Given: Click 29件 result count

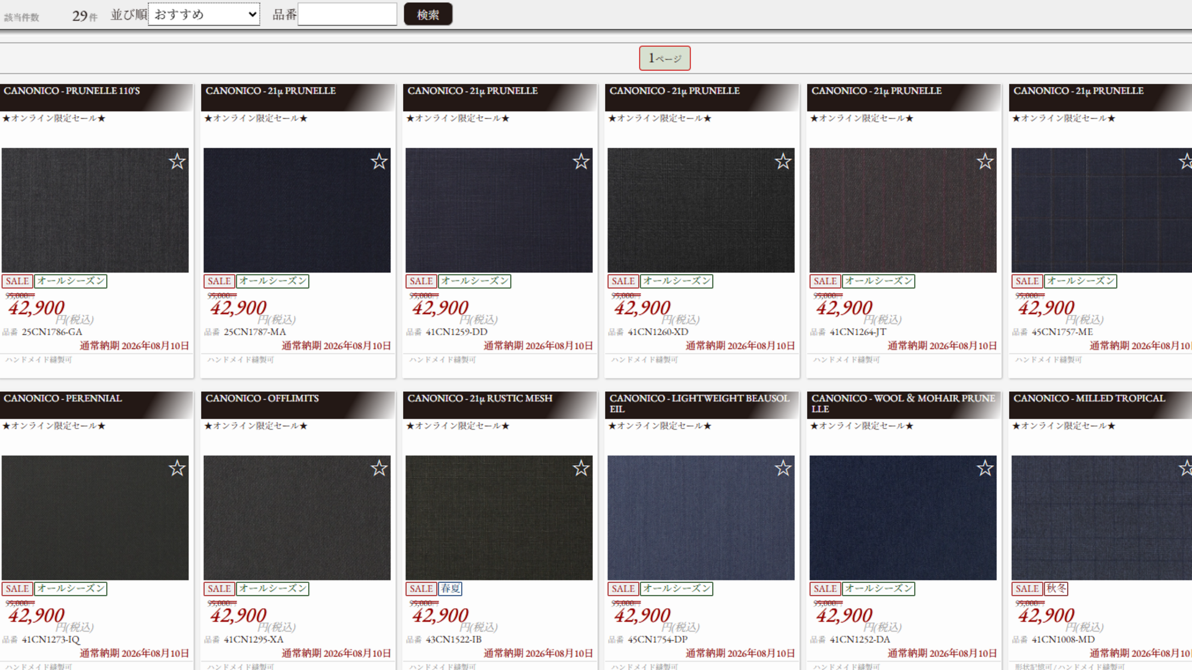Looking at the screenshot, I should pos(85,16).
